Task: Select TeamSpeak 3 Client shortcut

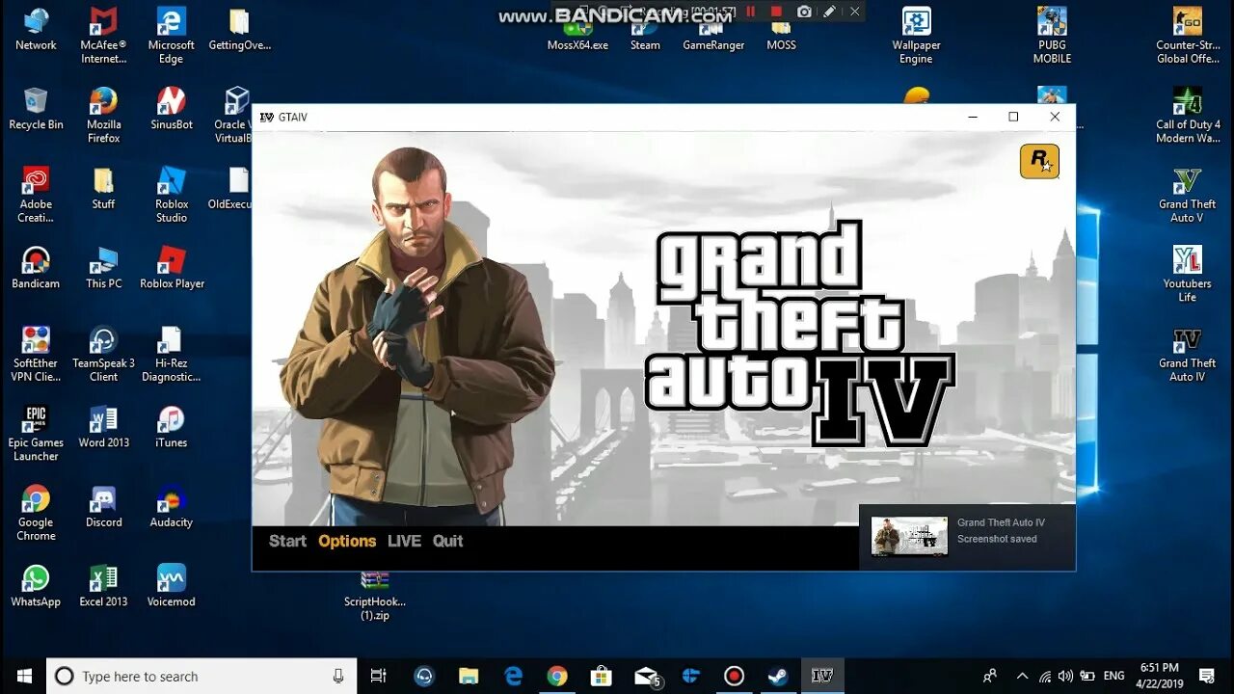Action: pyautogui.click(x=103, y=354)
